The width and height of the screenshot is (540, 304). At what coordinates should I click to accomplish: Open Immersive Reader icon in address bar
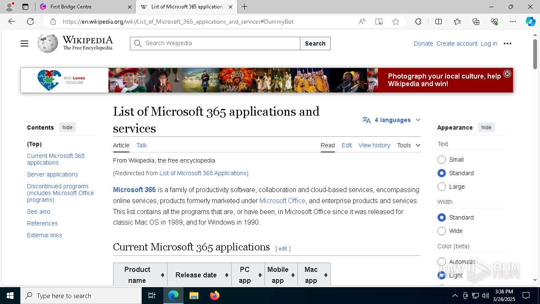[x=379, y=22]
